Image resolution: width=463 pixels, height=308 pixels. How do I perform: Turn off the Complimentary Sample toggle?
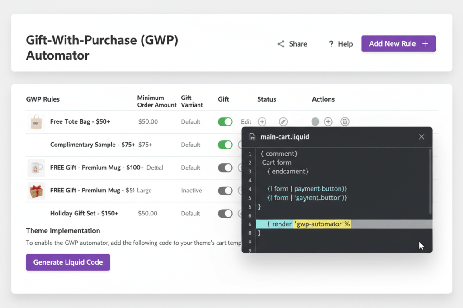[x=225, y=145]
